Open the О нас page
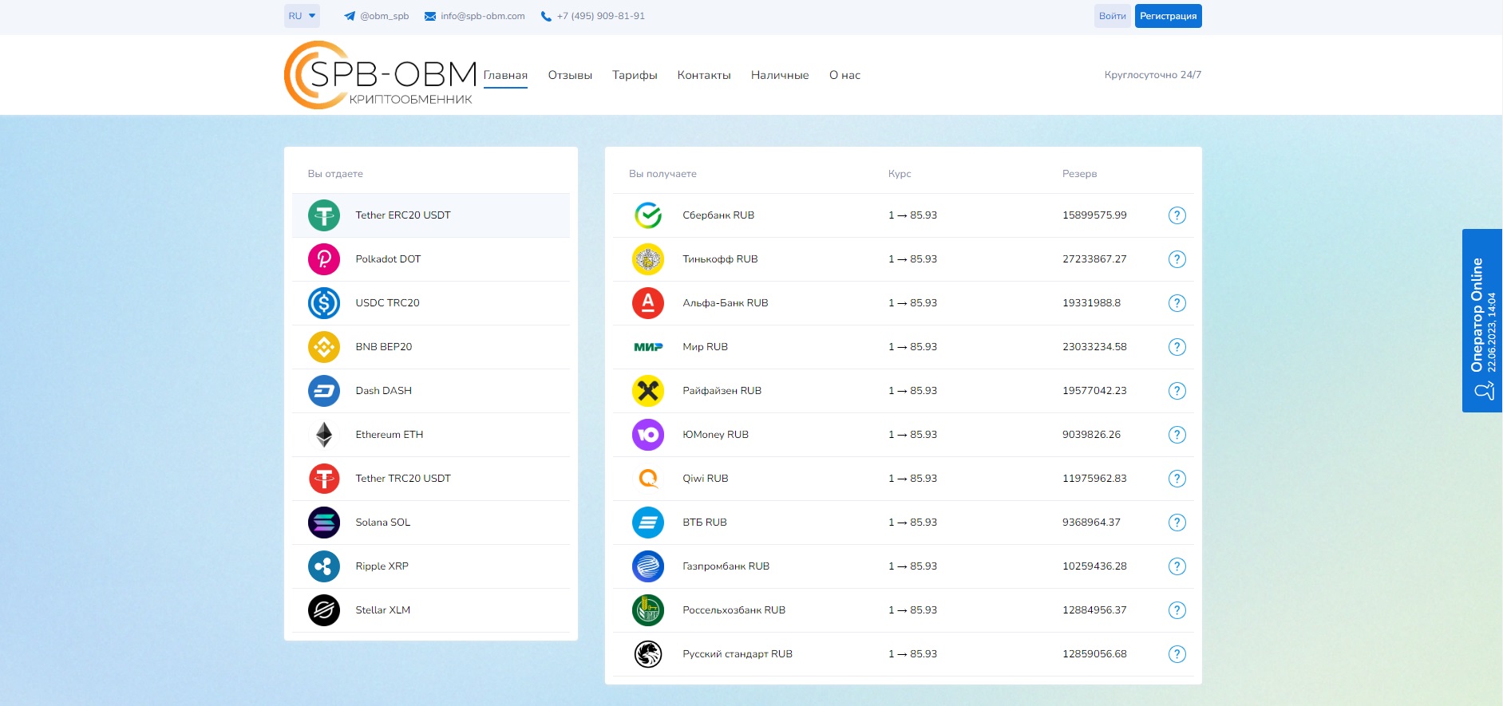 point(844,75)
